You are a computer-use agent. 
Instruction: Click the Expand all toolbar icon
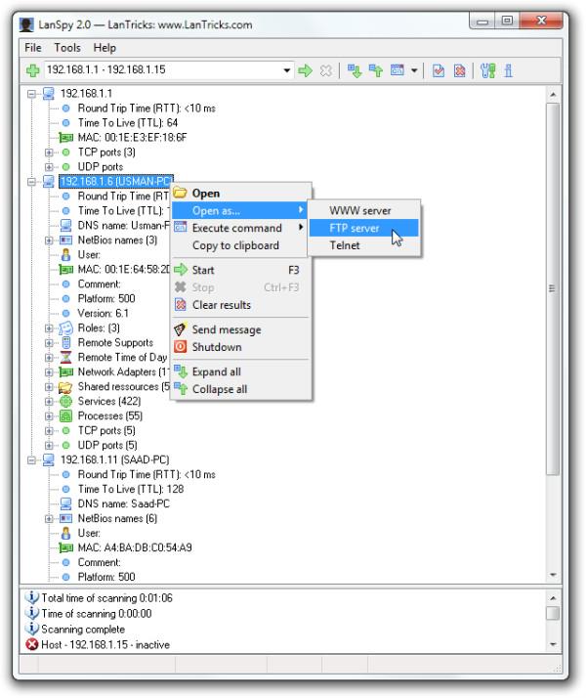[x=355, y=70]
